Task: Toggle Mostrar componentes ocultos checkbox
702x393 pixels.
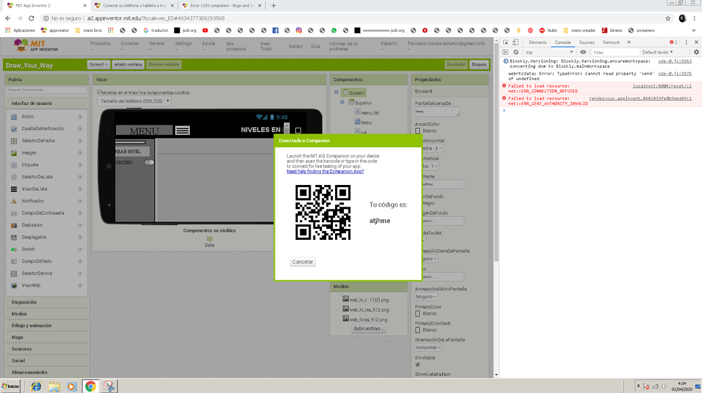Action: click(x=100, y=93)
